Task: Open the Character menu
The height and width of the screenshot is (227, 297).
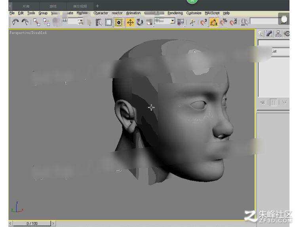Action: pos(101,13)
